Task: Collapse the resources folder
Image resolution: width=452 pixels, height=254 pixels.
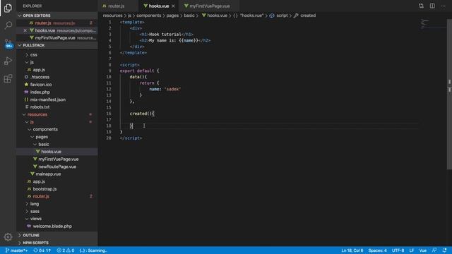Action: (x=37, y=114)
